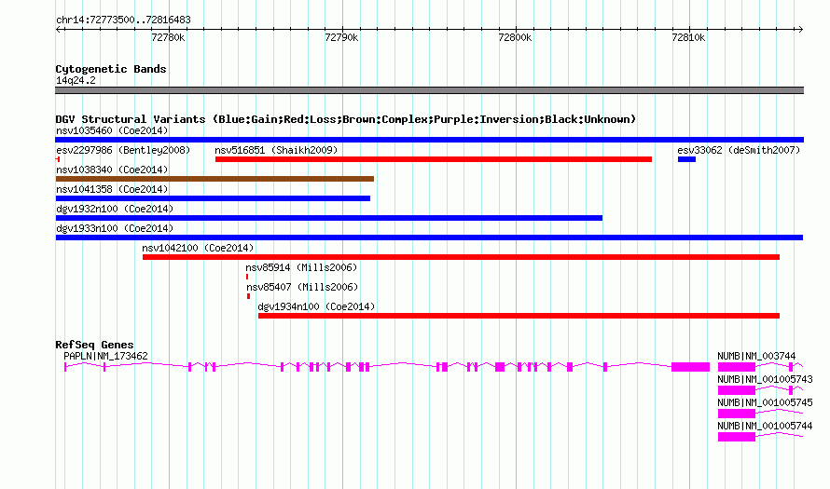Viewport: 830px width, 489px height.
Task: Open dgv1934n100 (Coe2014) variant label
Action: pyautogui.click(x=316, y=306)
